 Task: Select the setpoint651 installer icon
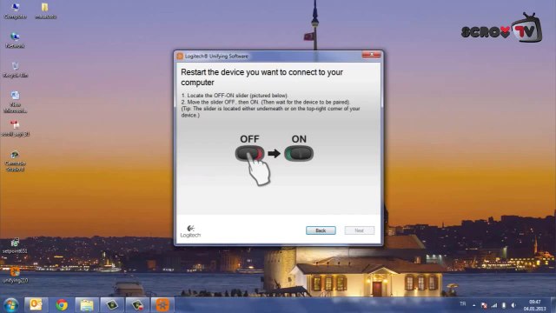pyautogui.click(x=15, y=246)
